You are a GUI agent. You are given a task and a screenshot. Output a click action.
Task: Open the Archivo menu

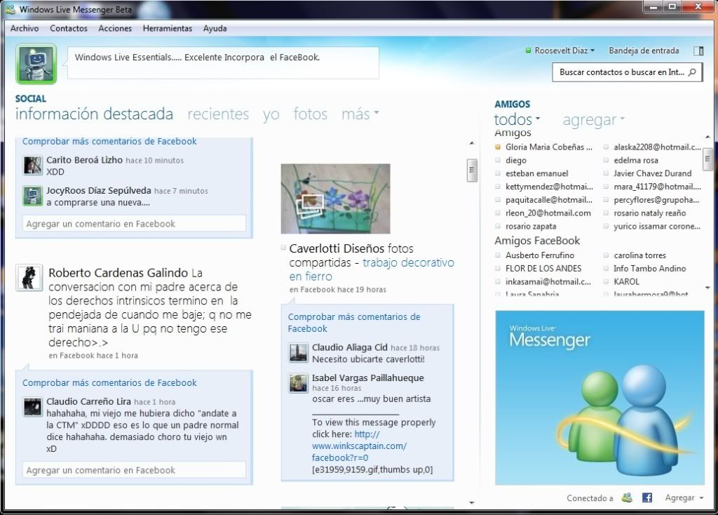click(x=25, y=28)
